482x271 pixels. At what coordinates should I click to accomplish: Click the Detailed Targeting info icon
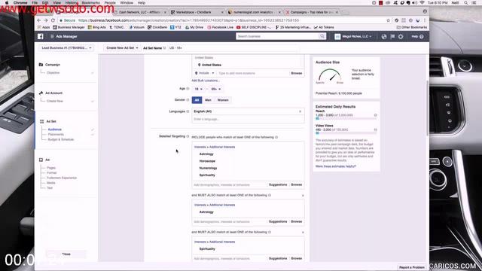(188, 136)
